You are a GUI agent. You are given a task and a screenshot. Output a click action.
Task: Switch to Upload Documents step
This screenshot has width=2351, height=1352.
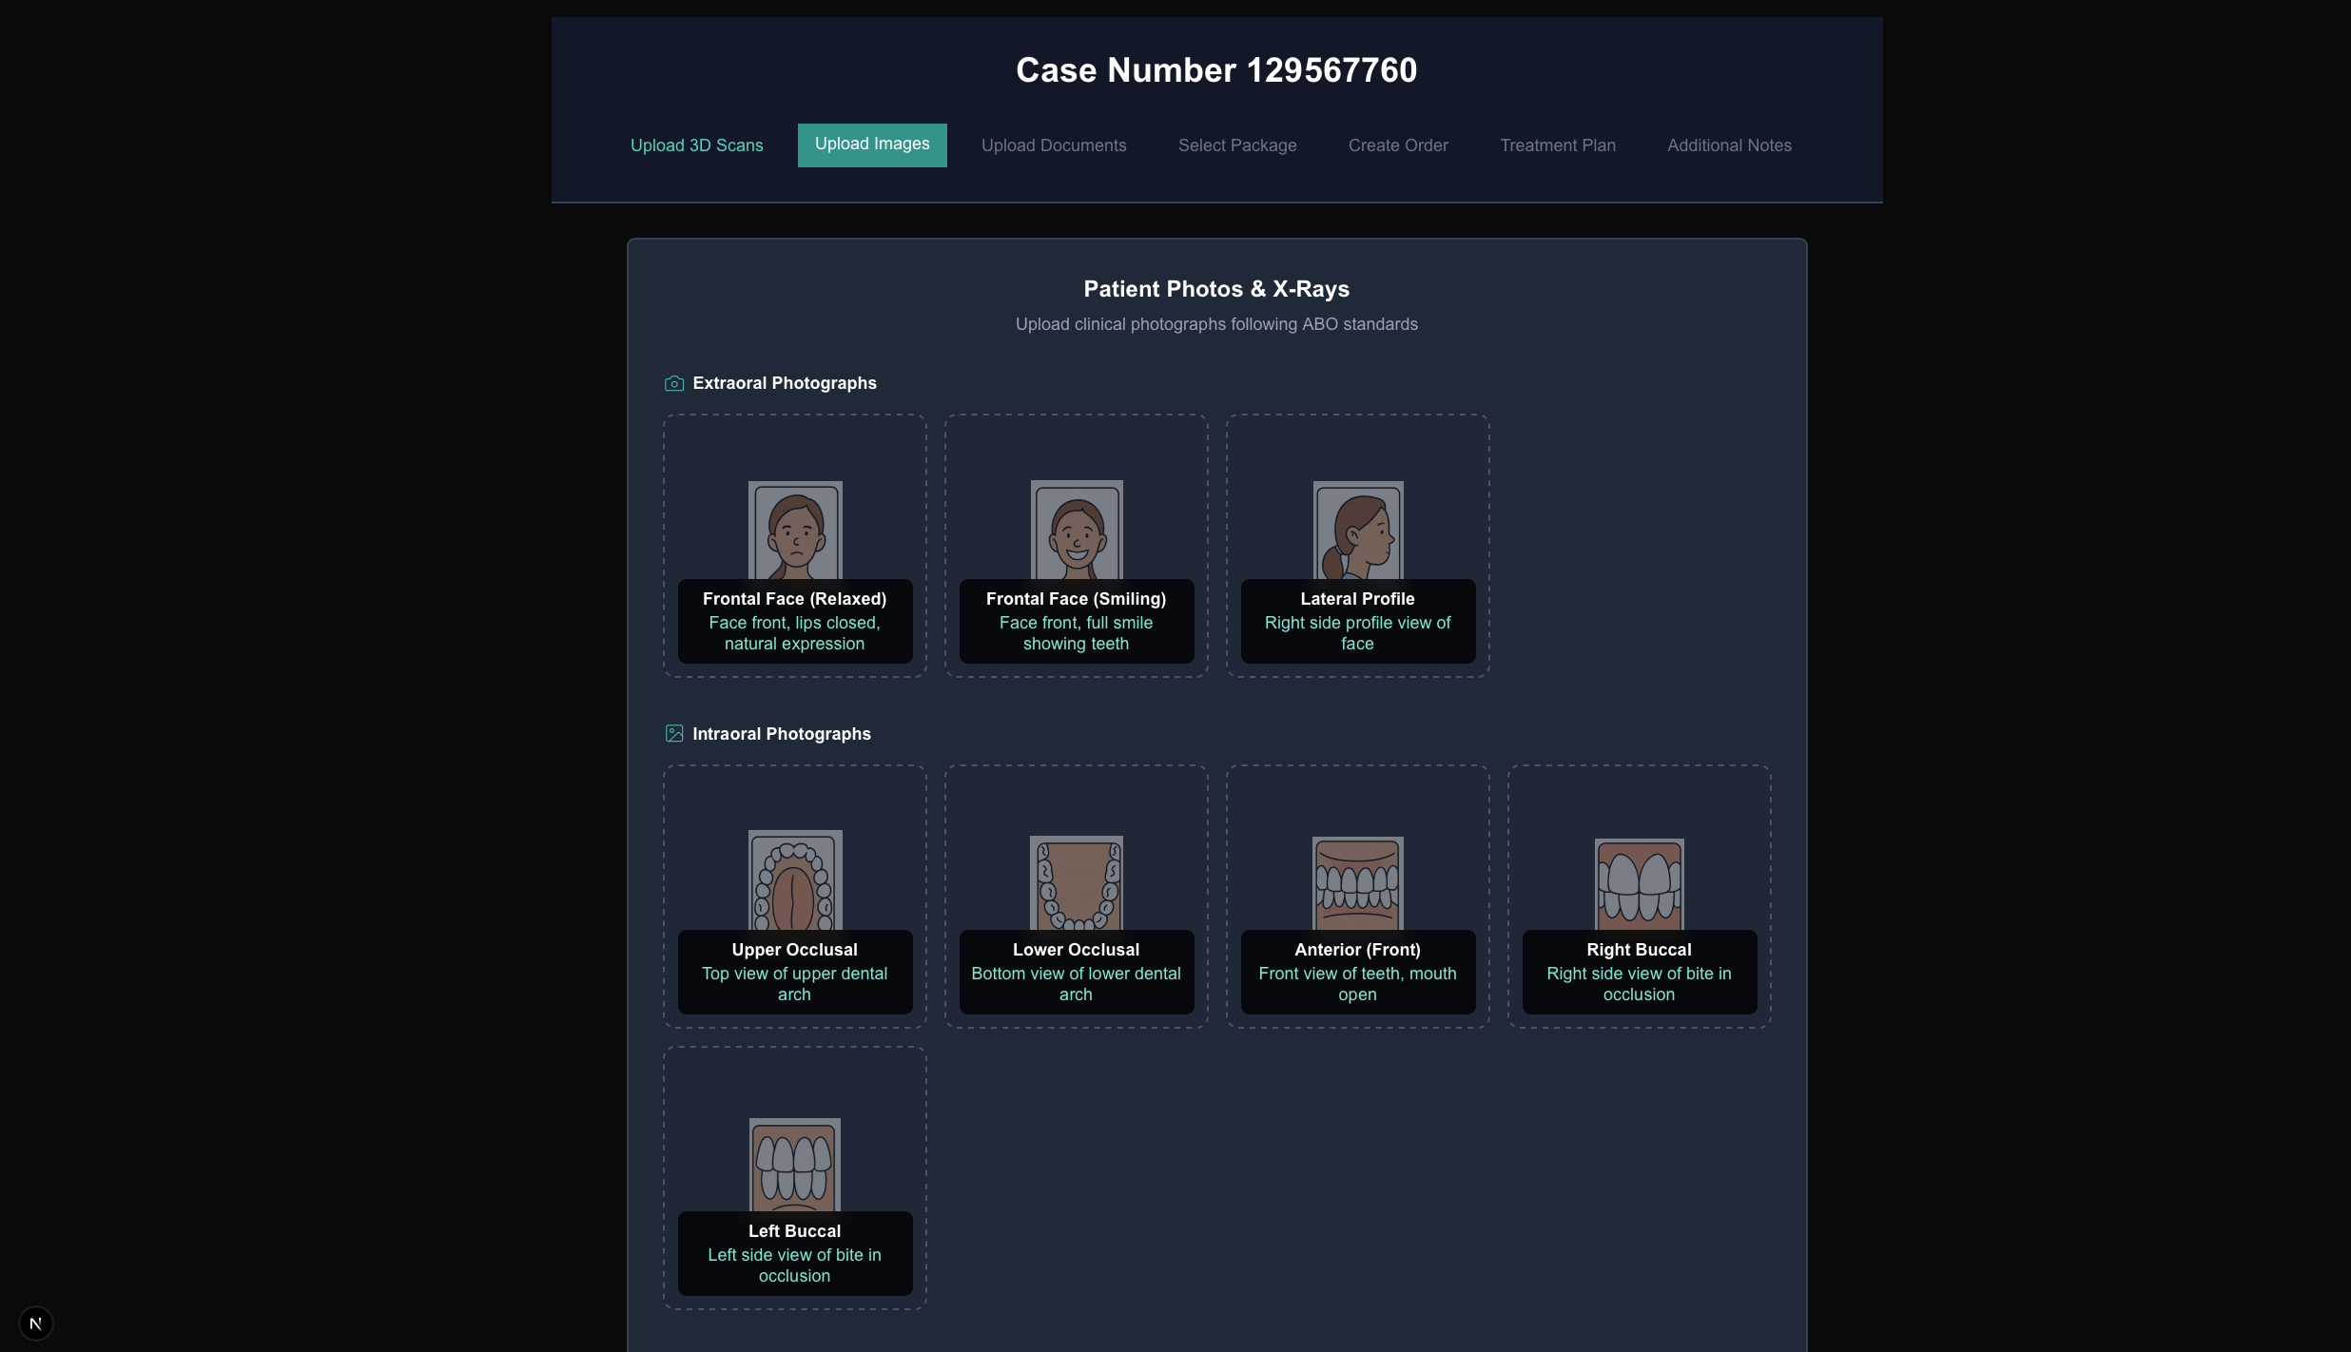[1053, 145]
